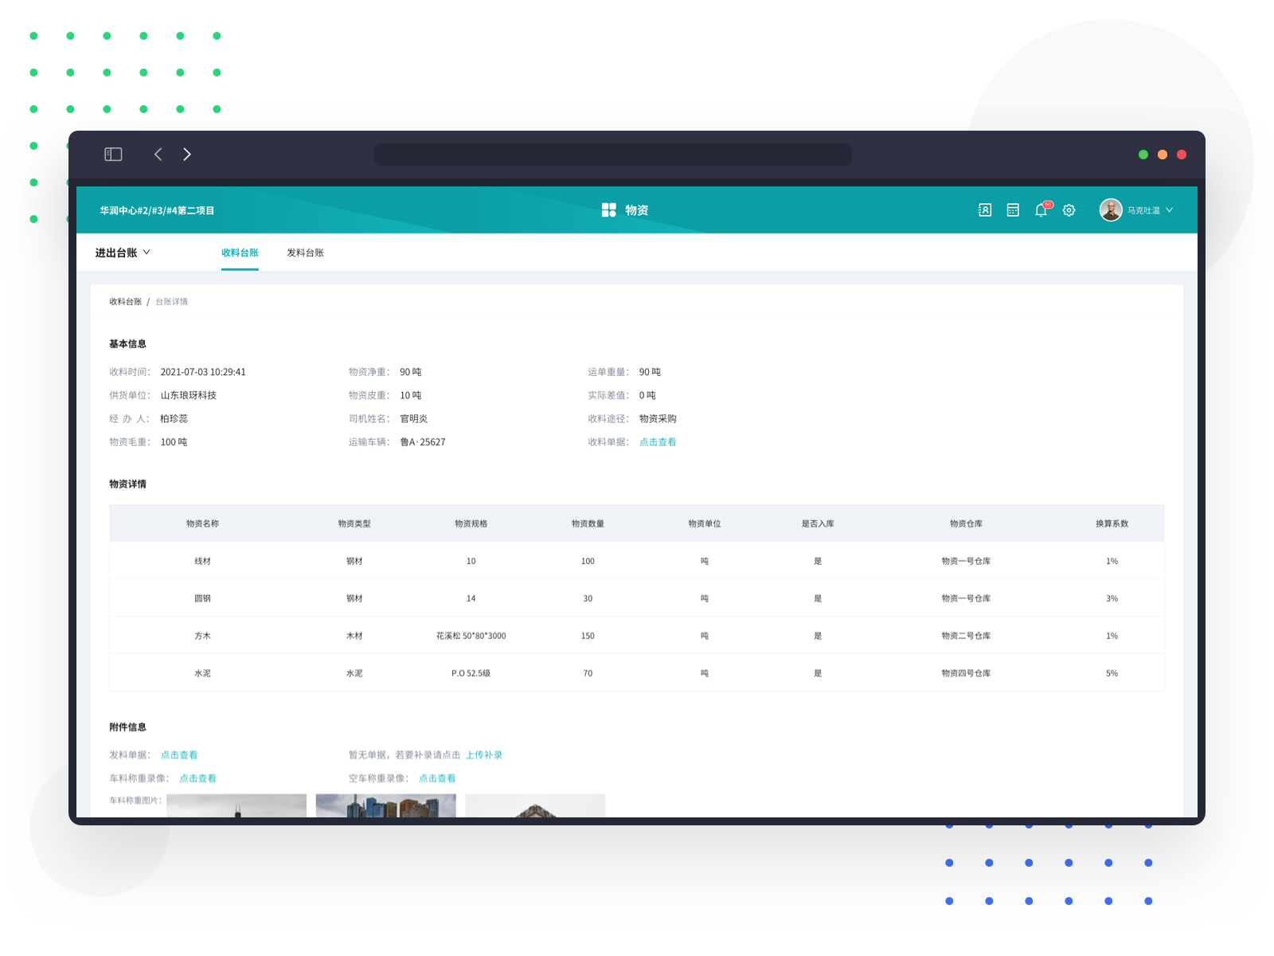Screen dimensions: 1274x956
Task: Go forward with the browser forward arrow
Action: point(187,155)
